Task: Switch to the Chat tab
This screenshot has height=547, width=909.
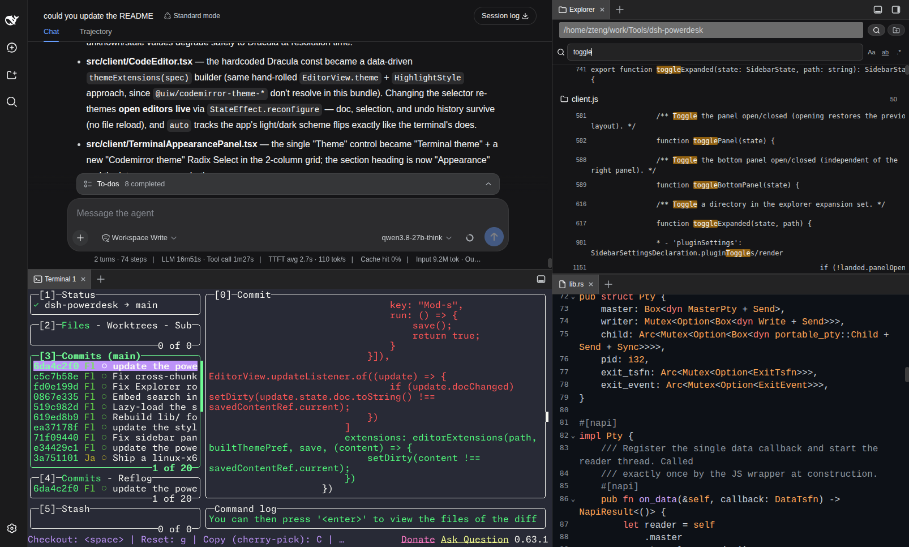Action: click(x=52, y=32)
